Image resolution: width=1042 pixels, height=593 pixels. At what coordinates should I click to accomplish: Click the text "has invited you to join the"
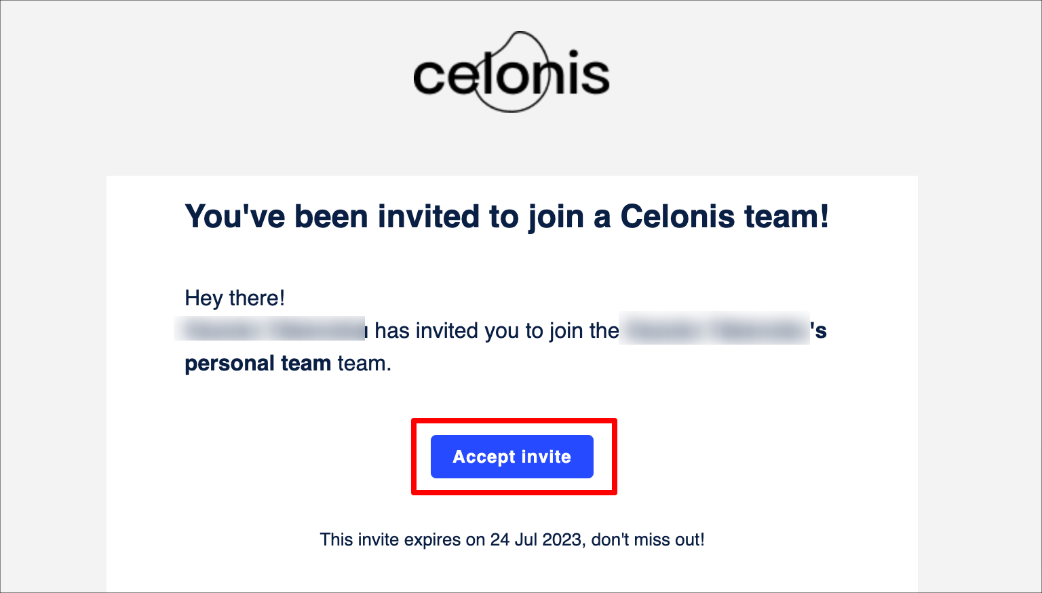click(x=497, y=330)
